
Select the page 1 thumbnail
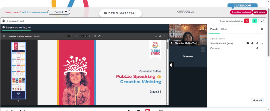click(x=19, y=70)
